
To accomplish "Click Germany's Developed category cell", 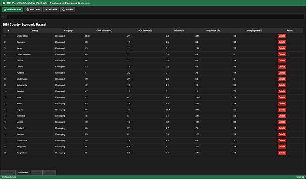I will pyautogui.click(x=68, y=42).
